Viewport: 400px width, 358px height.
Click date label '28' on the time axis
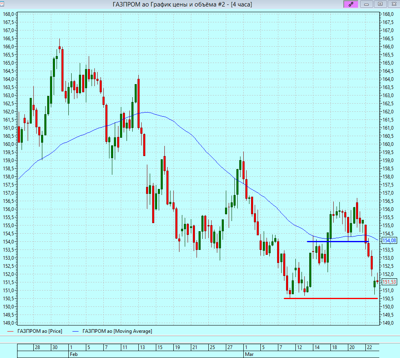[37, 347]
